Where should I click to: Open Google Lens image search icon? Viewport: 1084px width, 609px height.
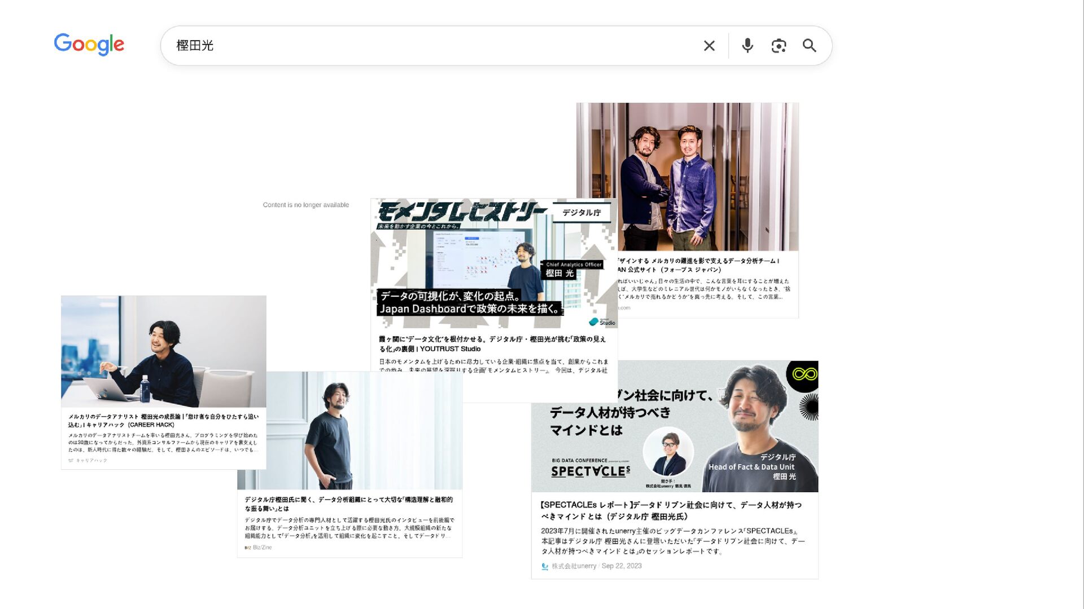click(779, 46)
